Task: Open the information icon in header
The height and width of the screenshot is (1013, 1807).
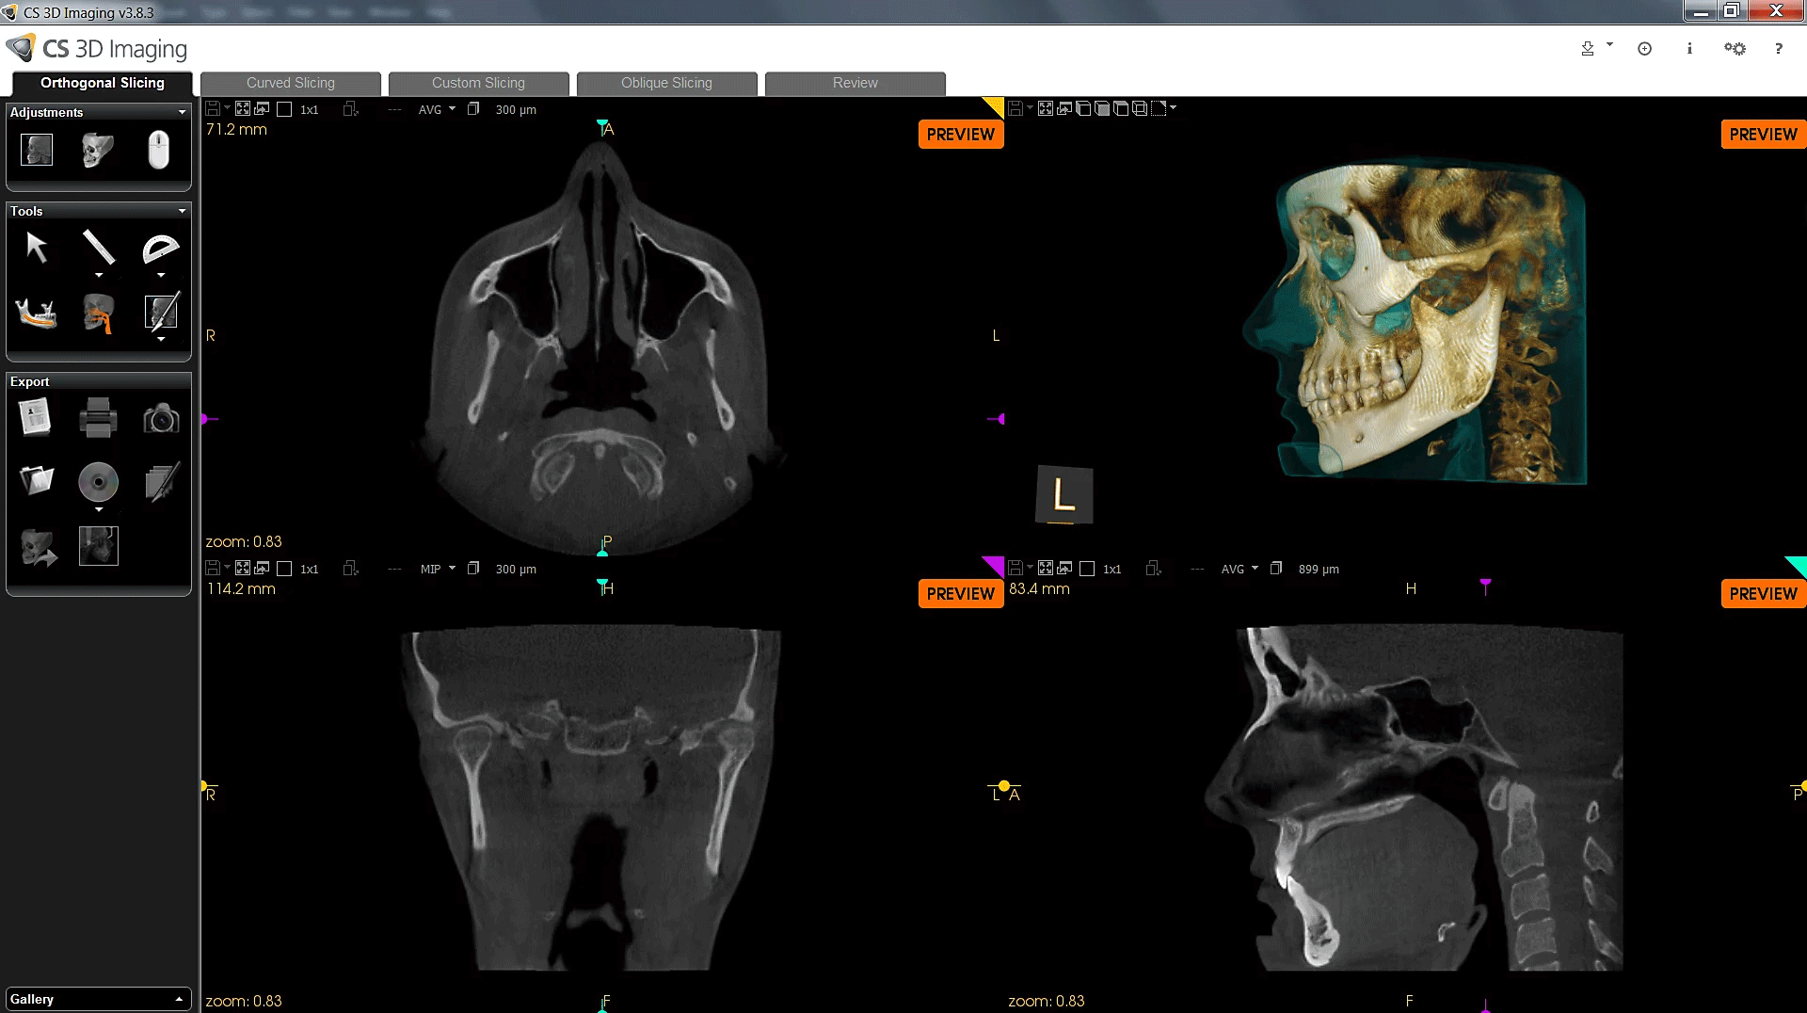Action: [1689, 49]
